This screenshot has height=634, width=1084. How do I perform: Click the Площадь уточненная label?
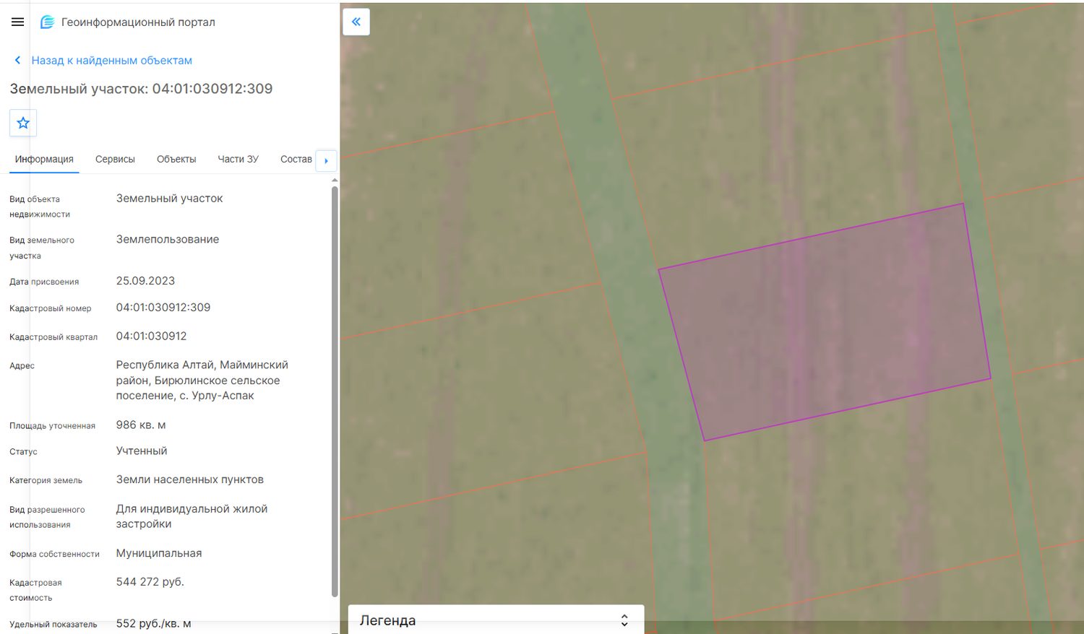pos(52,426)
